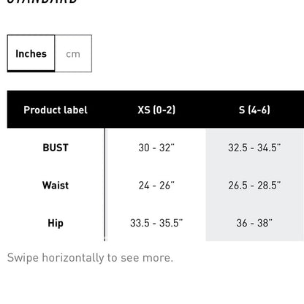This screenshot has width=304, height=304.
Task: Select the XS (0-2) column header
Action: pyautogui.click(x=156, y=110)
